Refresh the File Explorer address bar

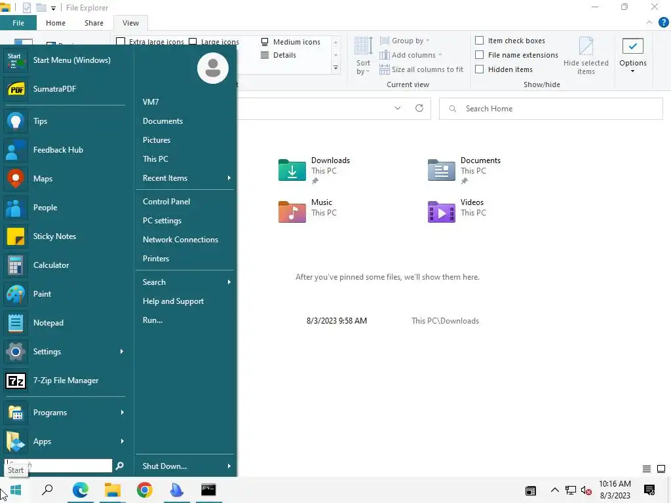click(x=419, y=108)
